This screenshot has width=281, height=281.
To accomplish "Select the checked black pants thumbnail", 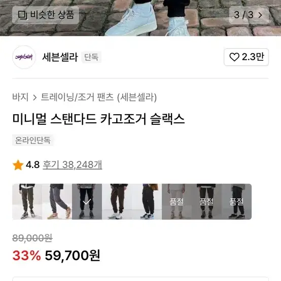I will [x=87, y=201].
